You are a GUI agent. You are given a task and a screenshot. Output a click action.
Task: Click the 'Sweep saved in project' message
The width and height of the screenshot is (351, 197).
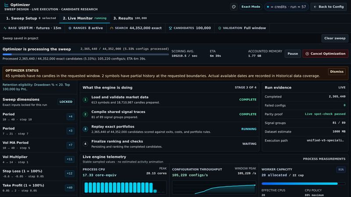20,38
